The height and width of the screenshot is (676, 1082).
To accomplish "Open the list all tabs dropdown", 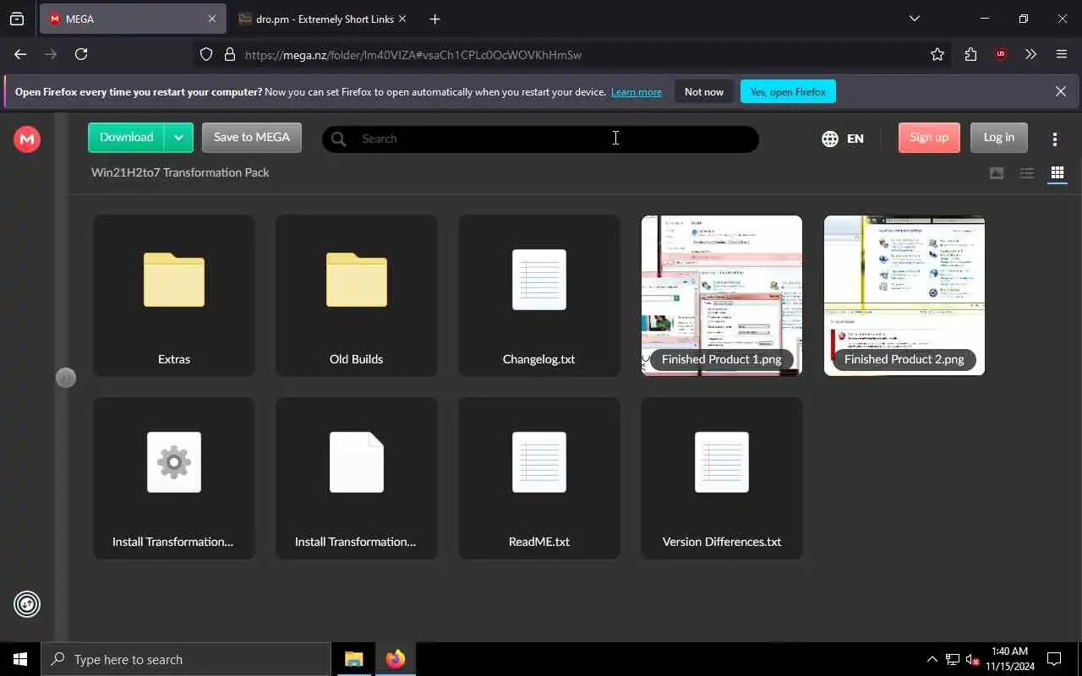I will coord(914,19).
